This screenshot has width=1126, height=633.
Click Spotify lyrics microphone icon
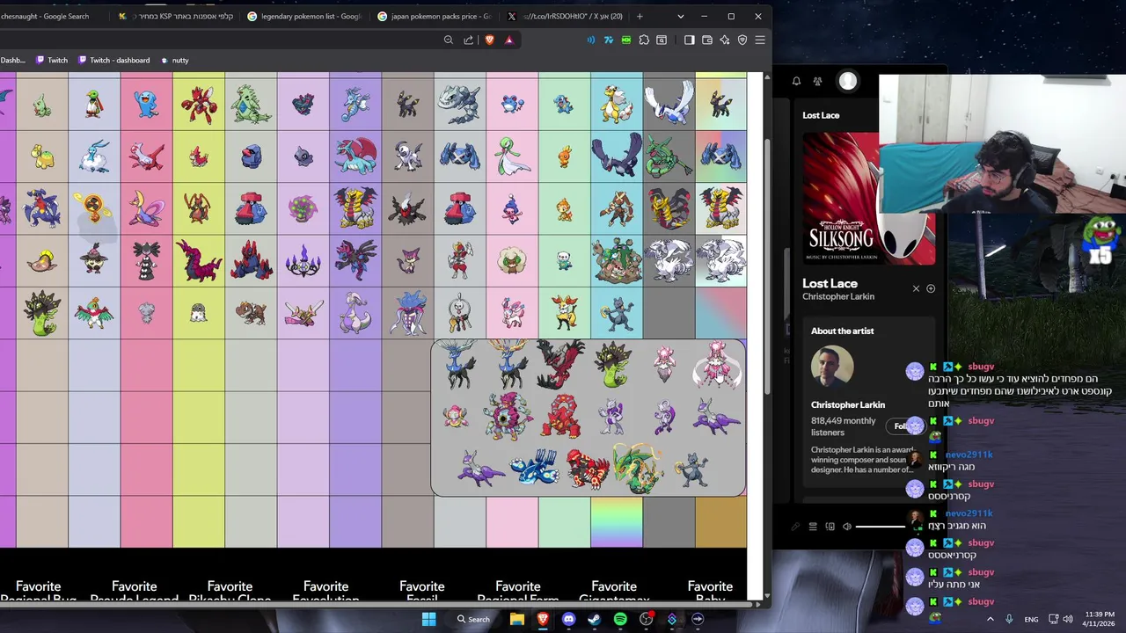795,527
